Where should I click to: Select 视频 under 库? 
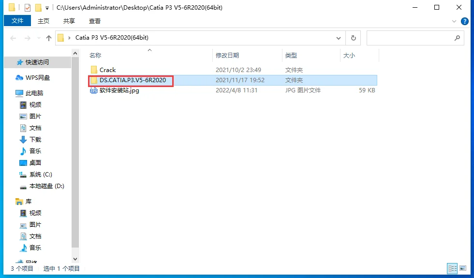click(x=35, y=213)
